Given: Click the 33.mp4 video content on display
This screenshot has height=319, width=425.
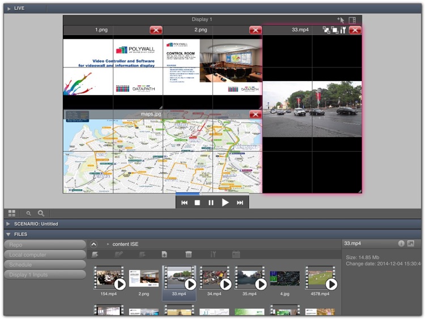Looking at the screenshot, I should tap(312, 109).
